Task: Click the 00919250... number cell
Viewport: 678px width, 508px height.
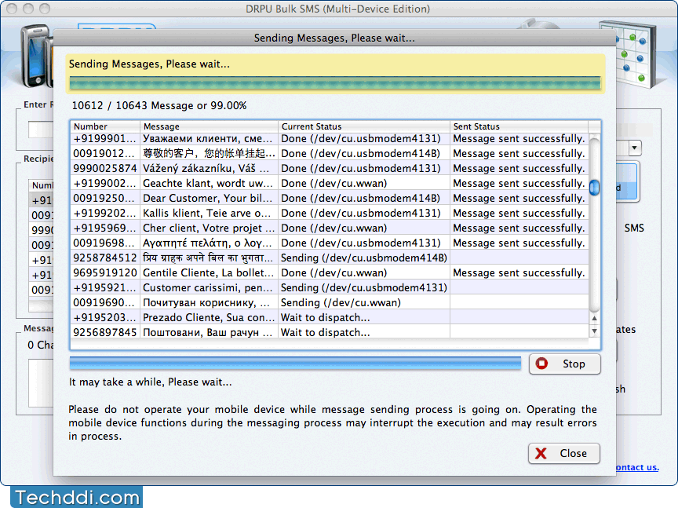Action: (105, 198)
